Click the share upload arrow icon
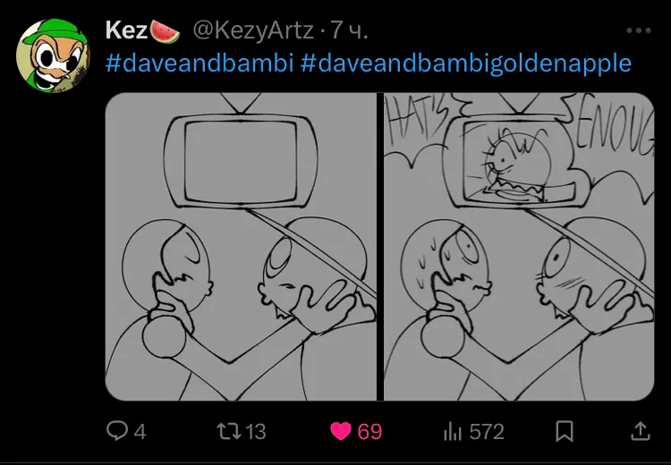The image size is (671, 465). tap(641, 431)
